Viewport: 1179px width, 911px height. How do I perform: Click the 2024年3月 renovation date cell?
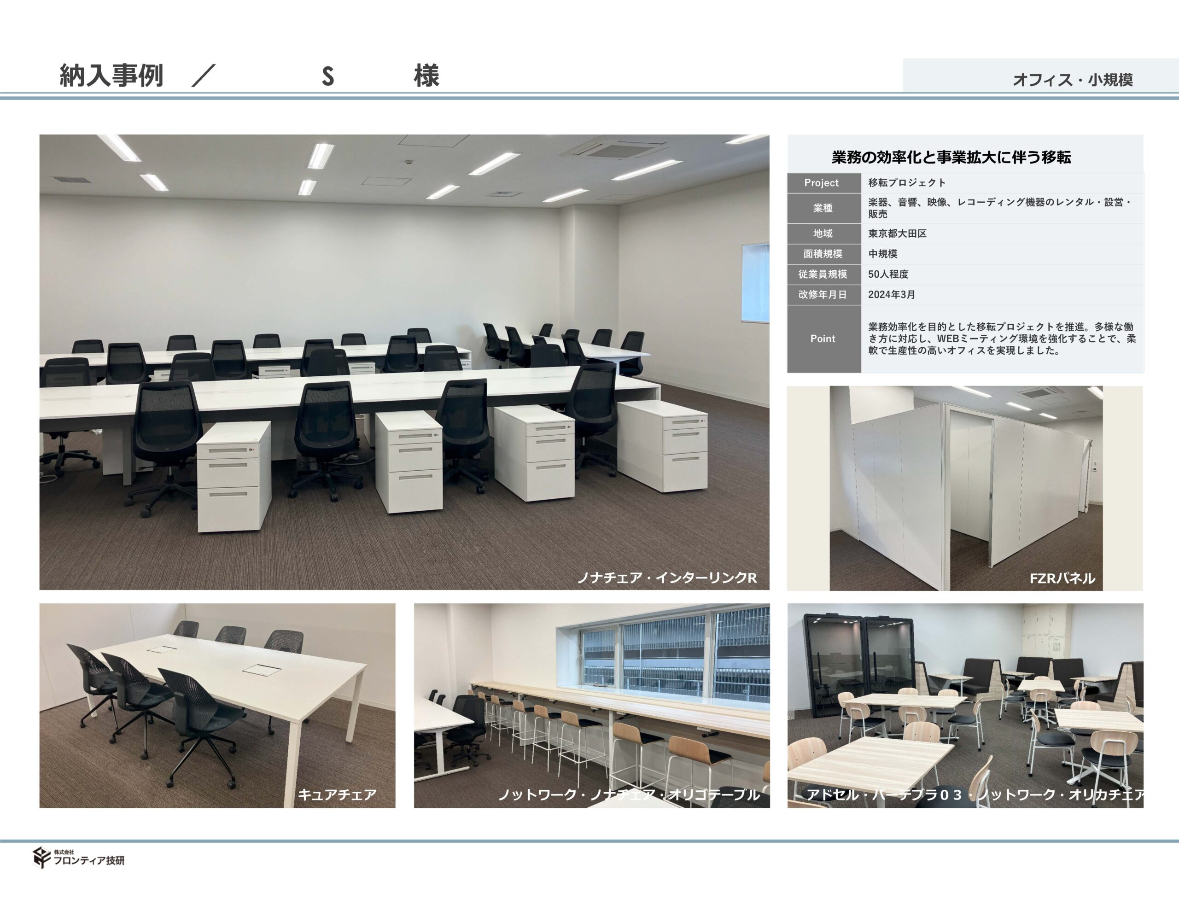point(891,295)
